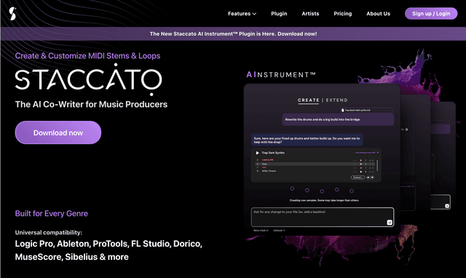Go to the Artists page
This screenshot has width=466, height=278.
(310, 14)
